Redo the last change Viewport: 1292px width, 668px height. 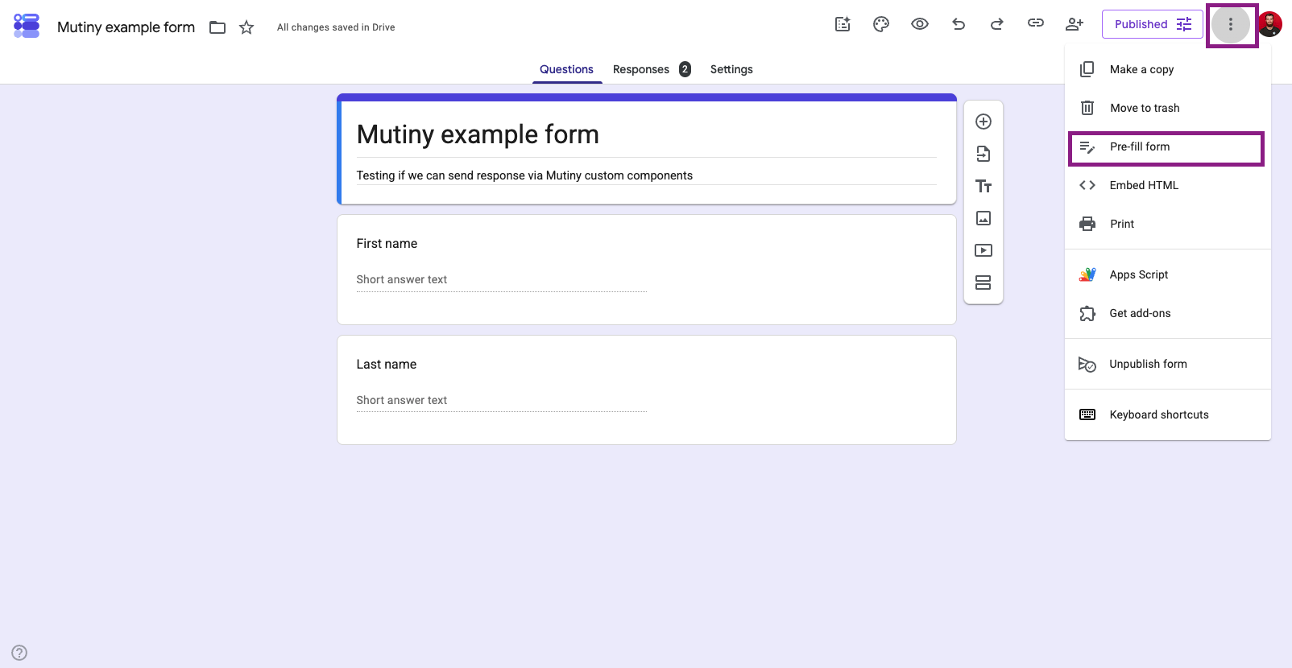click(x=997, y=24)
